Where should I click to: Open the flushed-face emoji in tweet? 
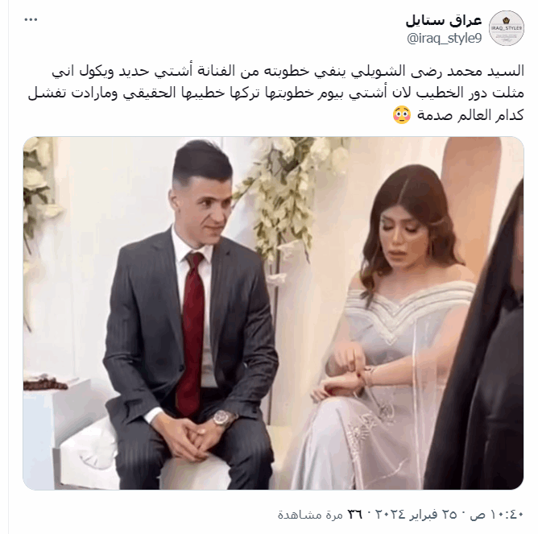402,115
